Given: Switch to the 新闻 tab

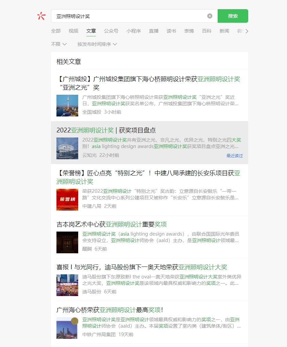Looking at the screenshot, I should click(224, 31).
